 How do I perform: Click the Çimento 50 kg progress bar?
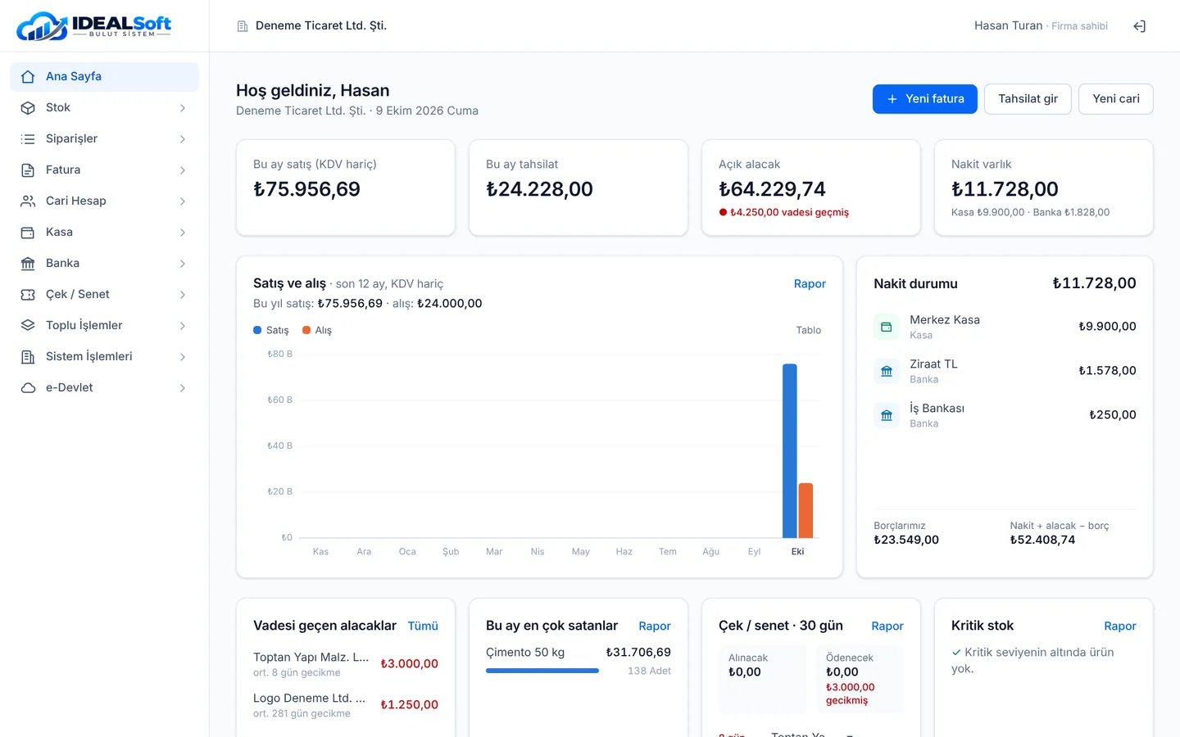point(542,671)
